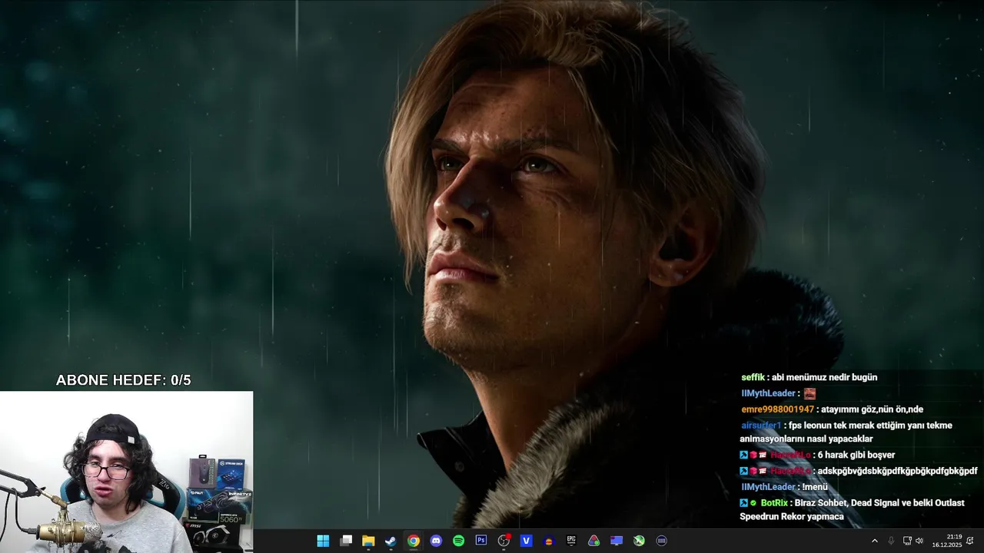
Task: Click emre9988001947's chat message
Action: pyautogui.click(x=832, y=409)
